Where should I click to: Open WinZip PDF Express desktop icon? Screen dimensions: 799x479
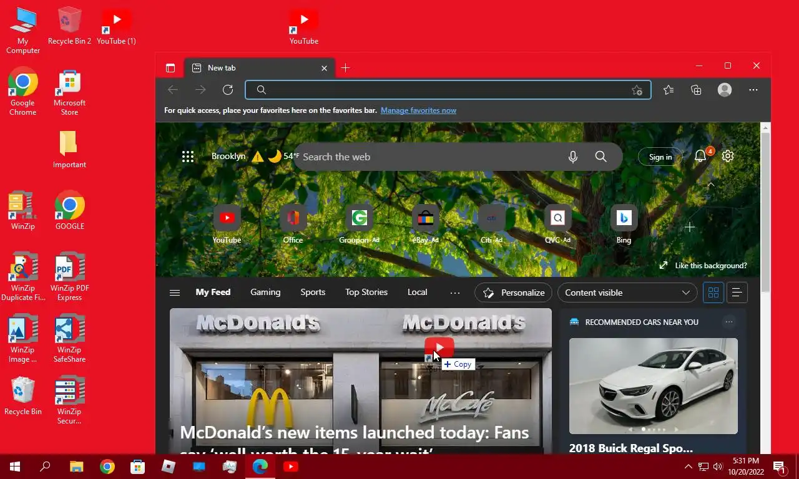(69, 277)
